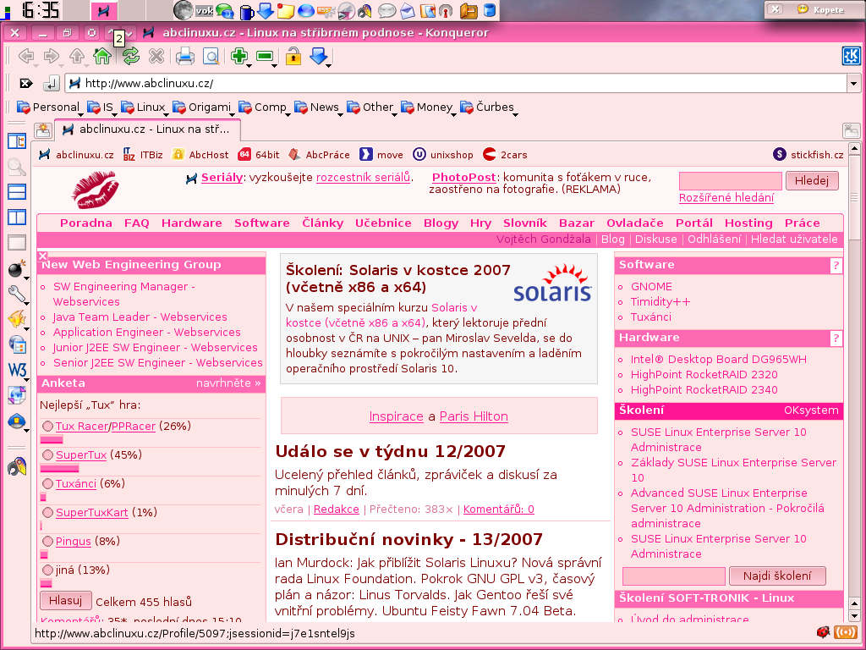The image size is (866, 650).
Task: Open the sidebar search magnifier icon
Action: (x=17, y=167)
